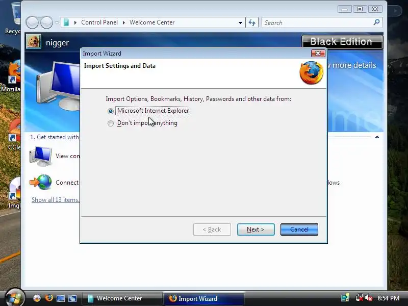Activate Import Wizard taskbar button
The height and width of the screenshot is (306, 408).
coord(203,298)
